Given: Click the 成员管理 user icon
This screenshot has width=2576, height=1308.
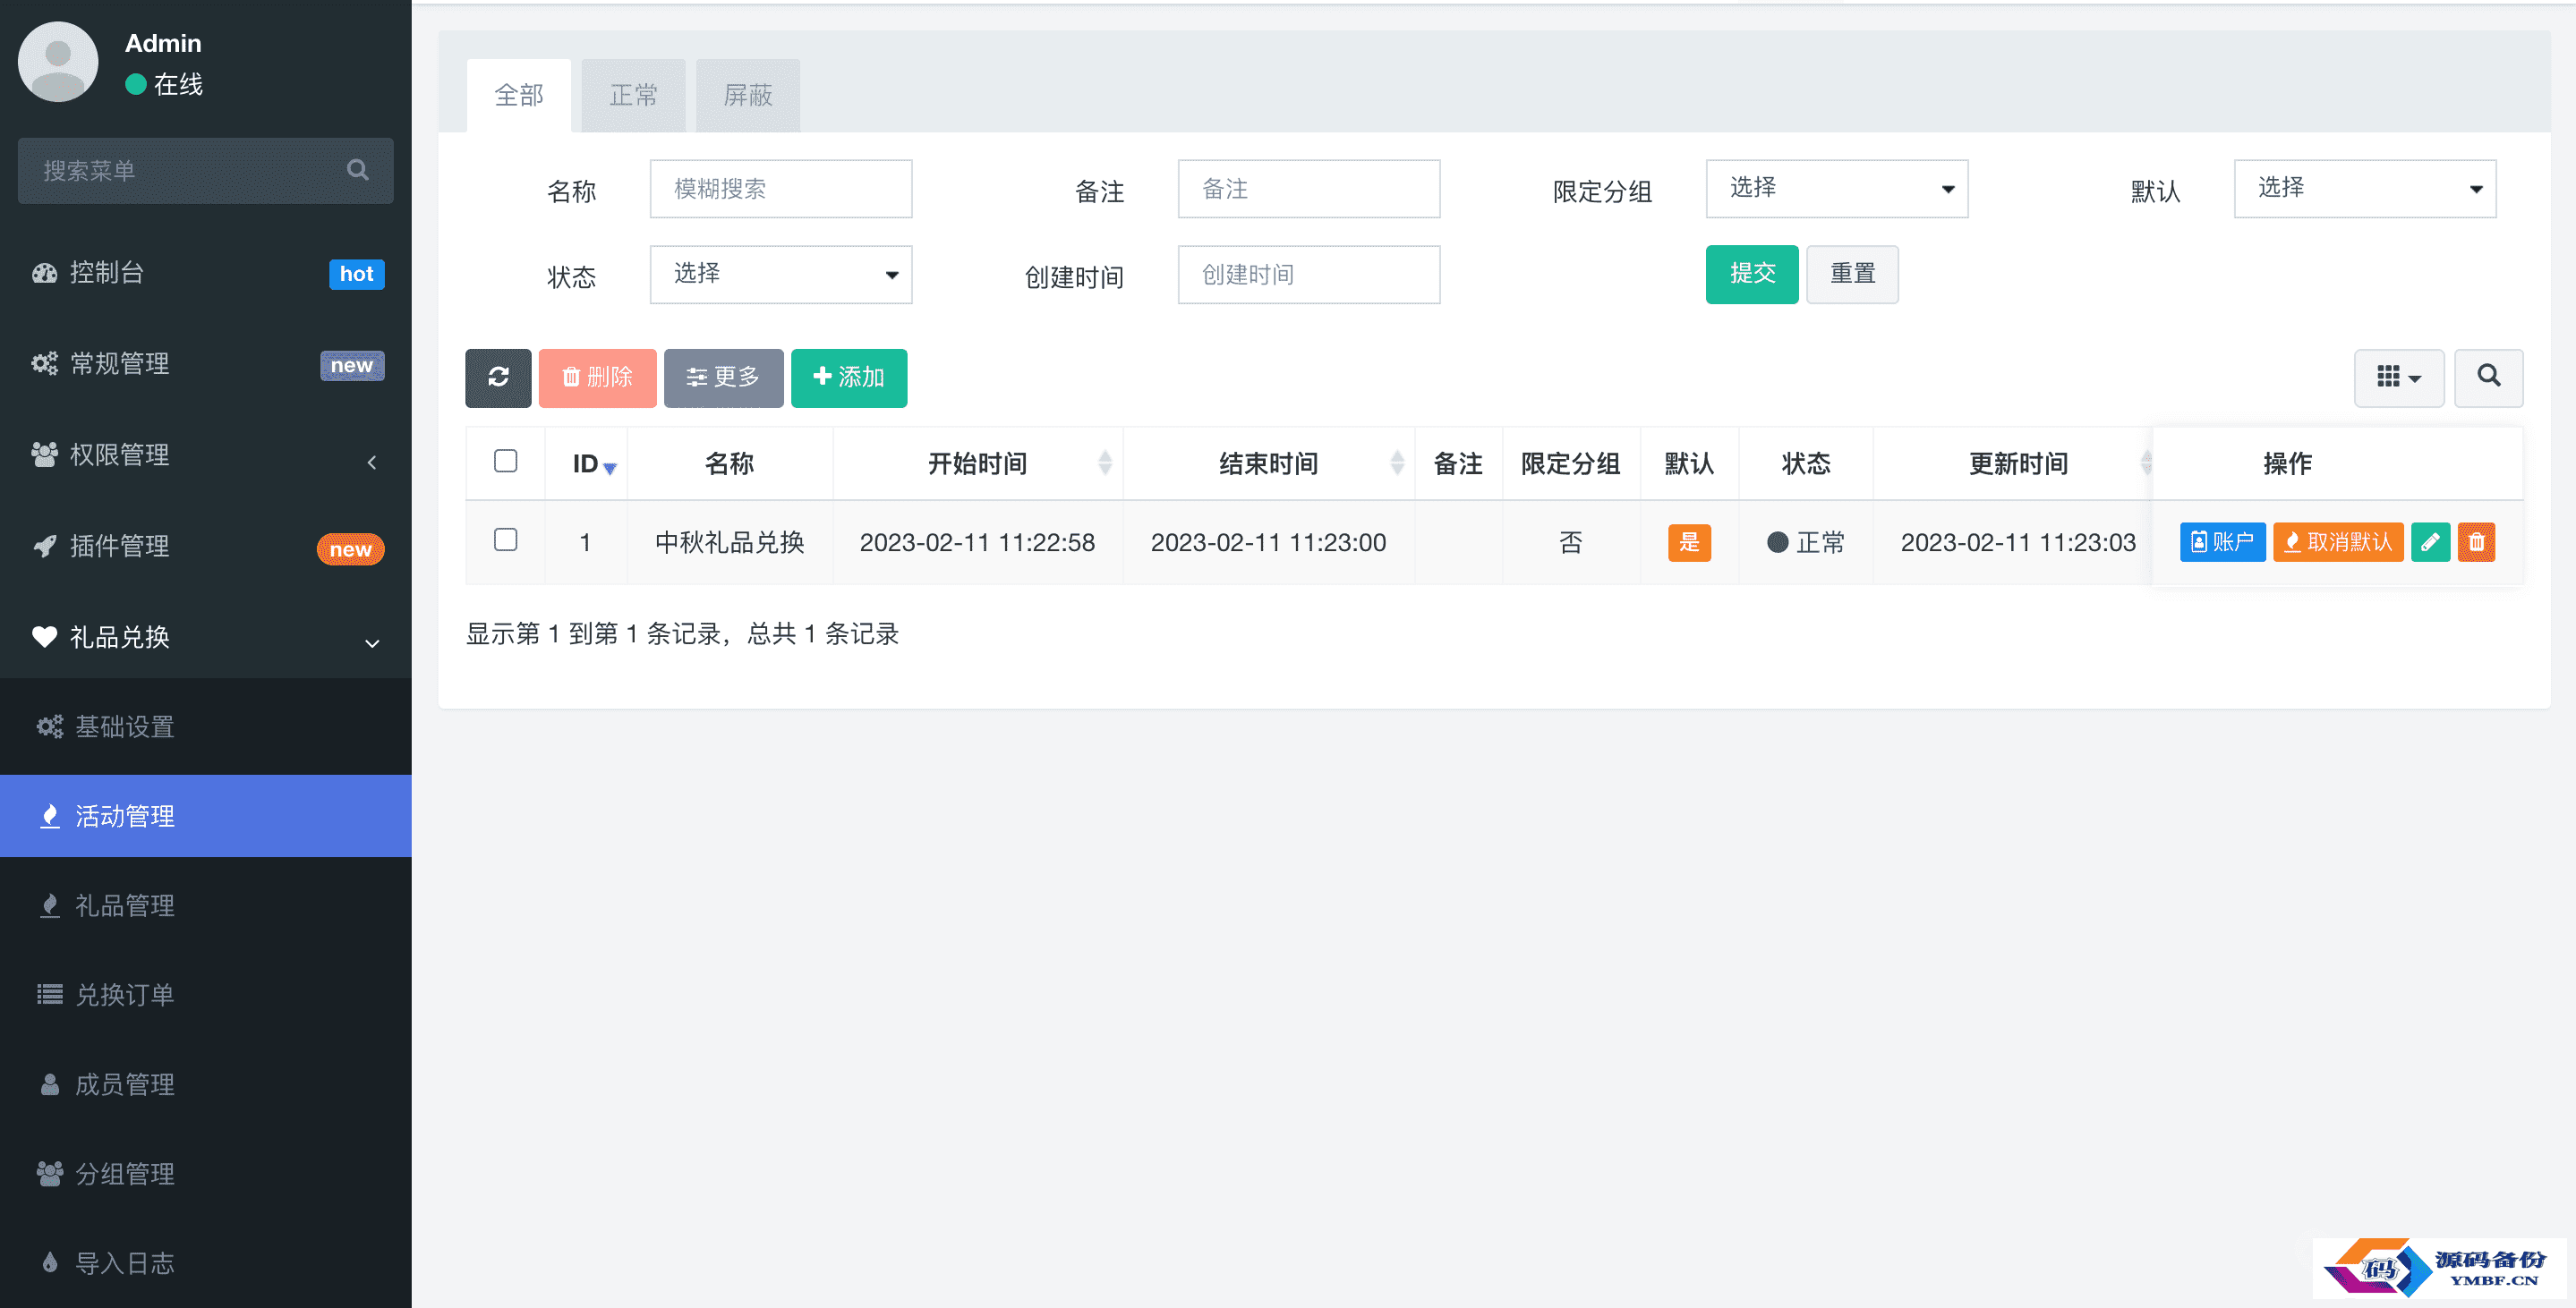Looking at the screenshot, I should click(50, 1084).
